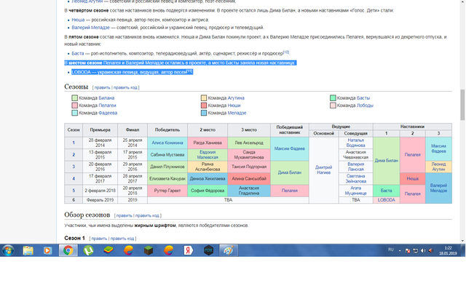Follow the highlighted LOBODA link
This screenshot has height=291, width=466.
click(81, 72)
